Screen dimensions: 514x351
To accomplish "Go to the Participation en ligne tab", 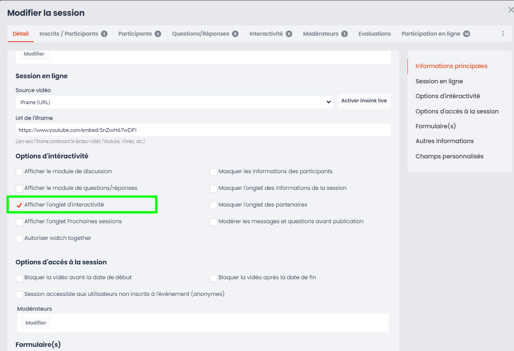I will point(435,34).
